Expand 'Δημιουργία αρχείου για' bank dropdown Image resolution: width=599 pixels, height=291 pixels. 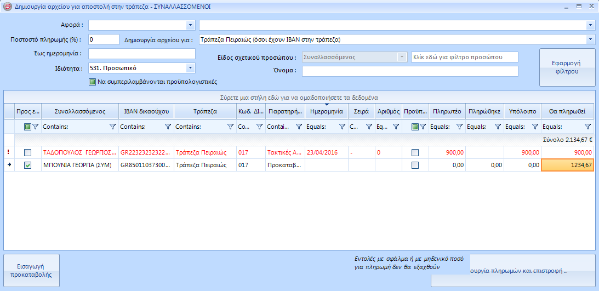point(590,39)
